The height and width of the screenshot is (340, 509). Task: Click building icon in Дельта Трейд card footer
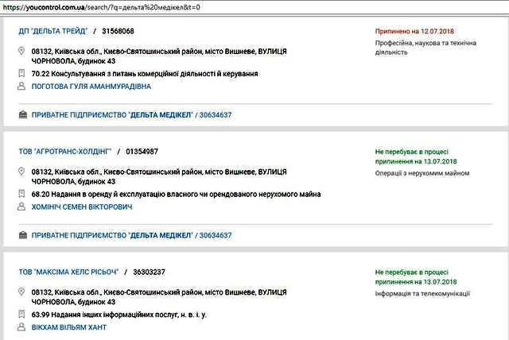(23, 115)
